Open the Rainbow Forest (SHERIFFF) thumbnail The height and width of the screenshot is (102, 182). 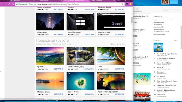(111, 81)
